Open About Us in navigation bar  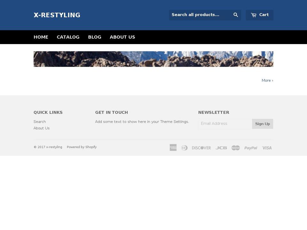point(122,37)
